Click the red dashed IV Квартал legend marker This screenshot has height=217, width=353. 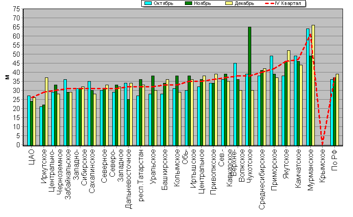point(269,3)
